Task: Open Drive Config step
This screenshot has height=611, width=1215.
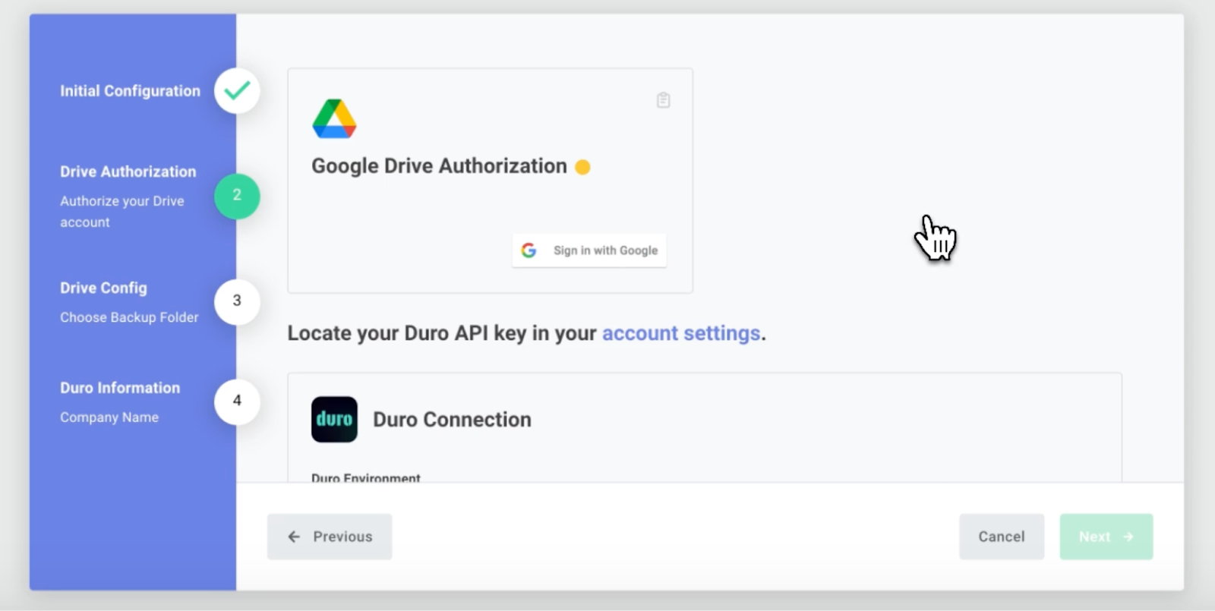Action: 104,288
